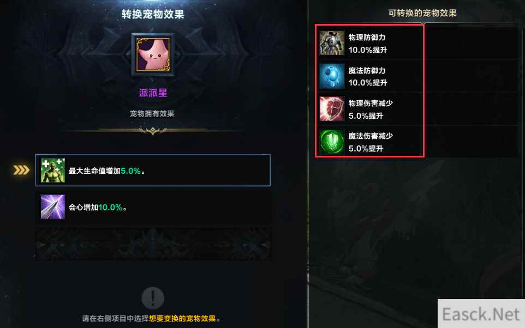Click the golden triple-arrow selection indicator
The width and height of the screenshot is (525, 328).
tap(21, 170)
